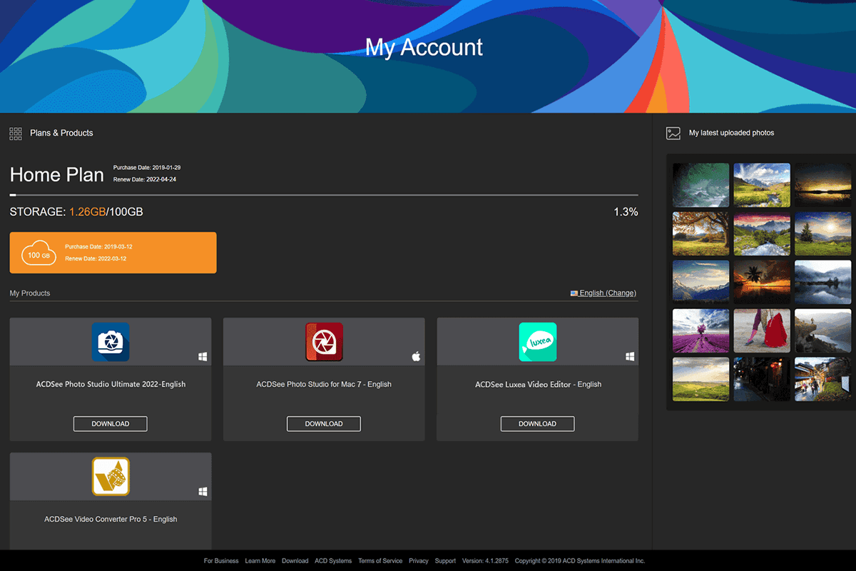Image resolution: width=856 pixels, height=571 pixels.
Task: Open the dark teal misty mountain photo
Action: click(x=701, y=185)
